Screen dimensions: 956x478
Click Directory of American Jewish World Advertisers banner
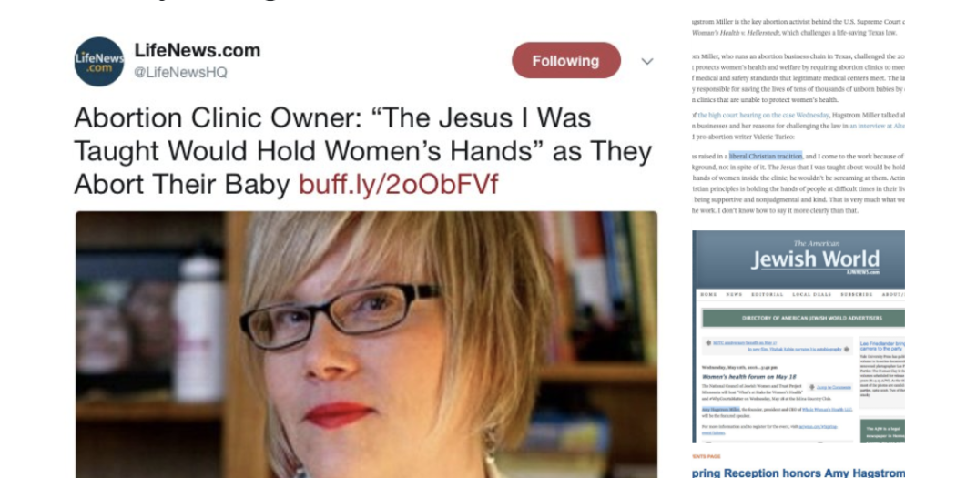(x=804, y=319)
